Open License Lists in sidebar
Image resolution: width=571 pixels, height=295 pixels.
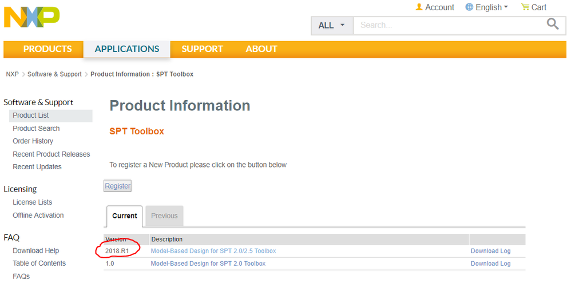pyautogui.click(x=33, y=202)
